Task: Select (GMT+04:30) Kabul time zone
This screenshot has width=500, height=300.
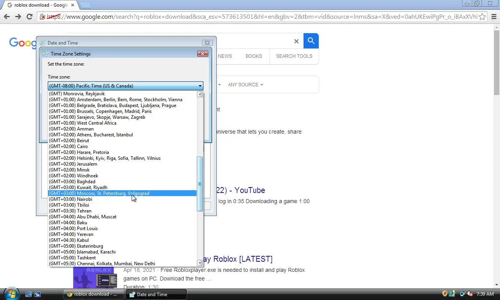Action: (122, 240)
